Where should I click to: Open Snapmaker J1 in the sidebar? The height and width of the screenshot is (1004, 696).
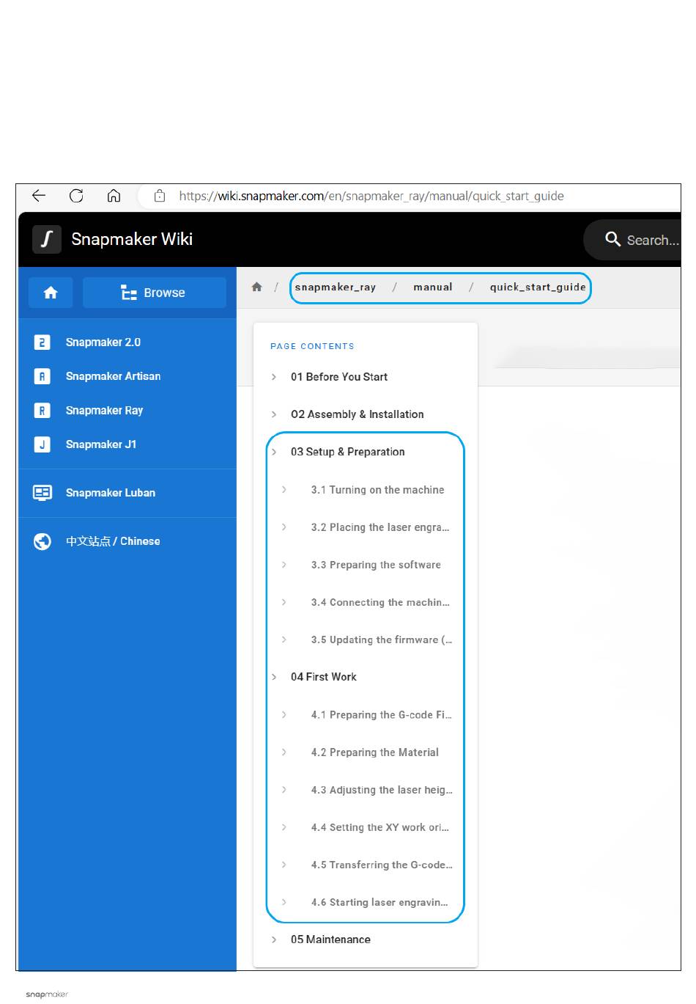pyautogui.click(x=101, y=444)
